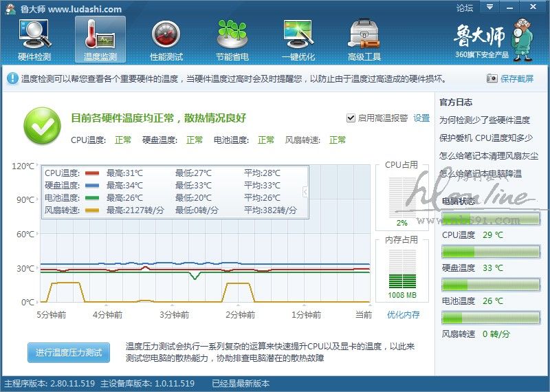Open the 性能测试 gauge icon

point(166,34)
